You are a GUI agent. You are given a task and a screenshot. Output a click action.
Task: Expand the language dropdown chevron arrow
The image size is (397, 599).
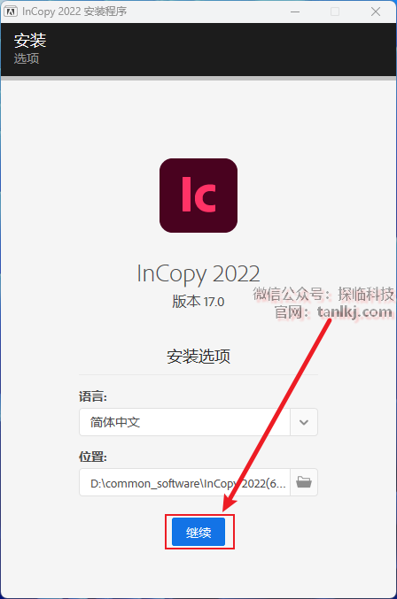304,422
